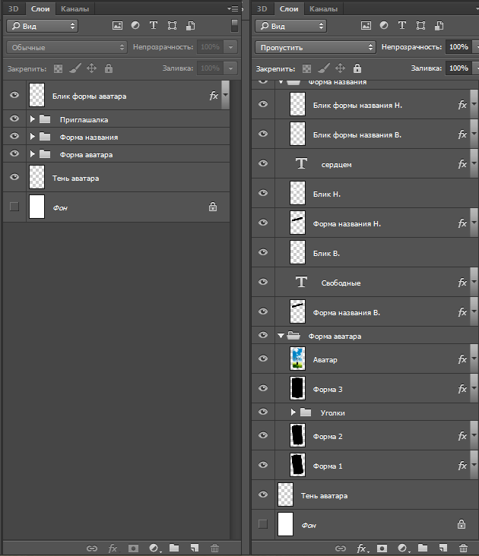Viewport: 479px width, 556px height.
Task: Expand the Приглашалка group
Action: [x=32, y=119]
